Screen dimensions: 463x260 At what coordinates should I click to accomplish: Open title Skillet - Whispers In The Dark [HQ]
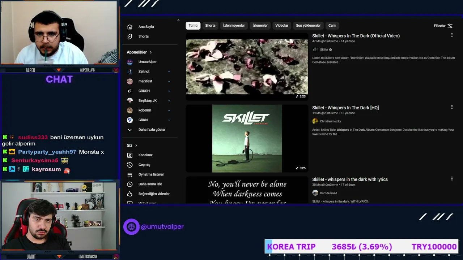(x=345, y=108)
